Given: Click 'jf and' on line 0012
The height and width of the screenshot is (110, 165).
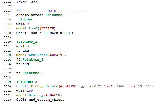Looking at the screenshot, I should (23, 51).
